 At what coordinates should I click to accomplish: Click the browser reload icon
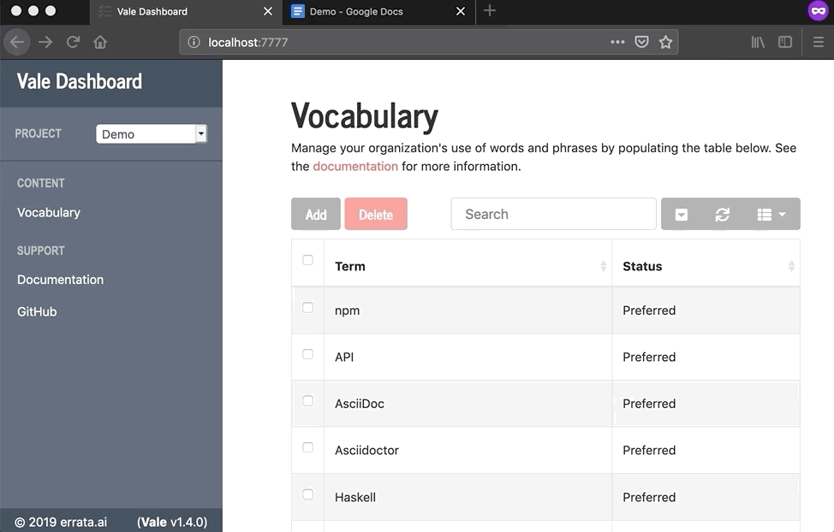[73, 42]
